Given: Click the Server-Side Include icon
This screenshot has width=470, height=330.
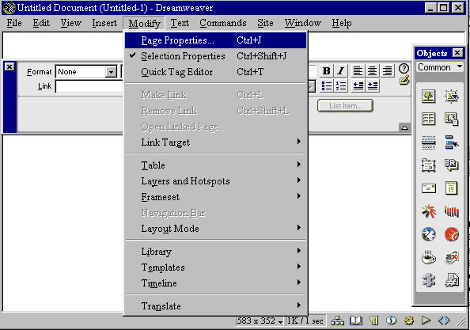Looking at the screenshot, I should pos(452,281).
